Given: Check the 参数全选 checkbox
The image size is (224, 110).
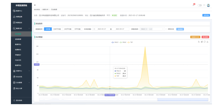Looking at the screenshot, I should pyautogui.click(x=166, y=29).
